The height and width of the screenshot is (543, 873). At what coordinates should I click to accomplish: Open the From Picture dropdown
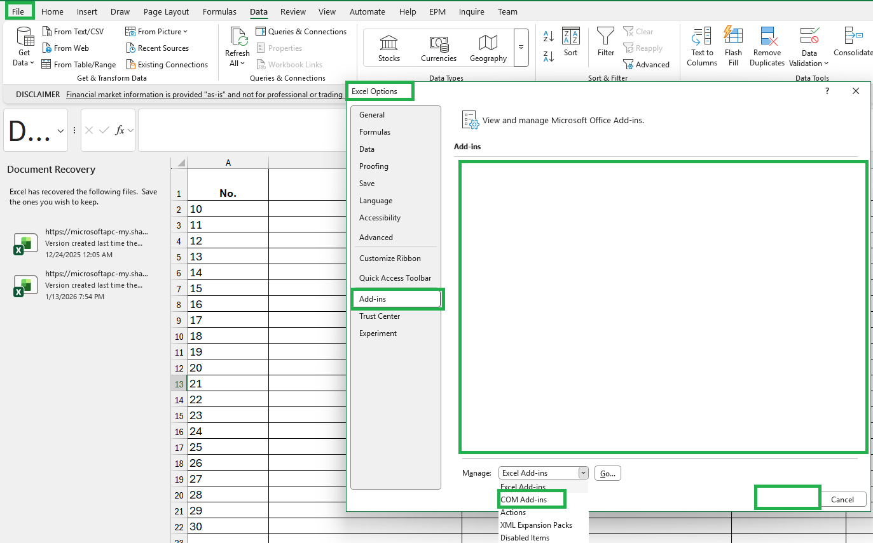pos(156,31)
